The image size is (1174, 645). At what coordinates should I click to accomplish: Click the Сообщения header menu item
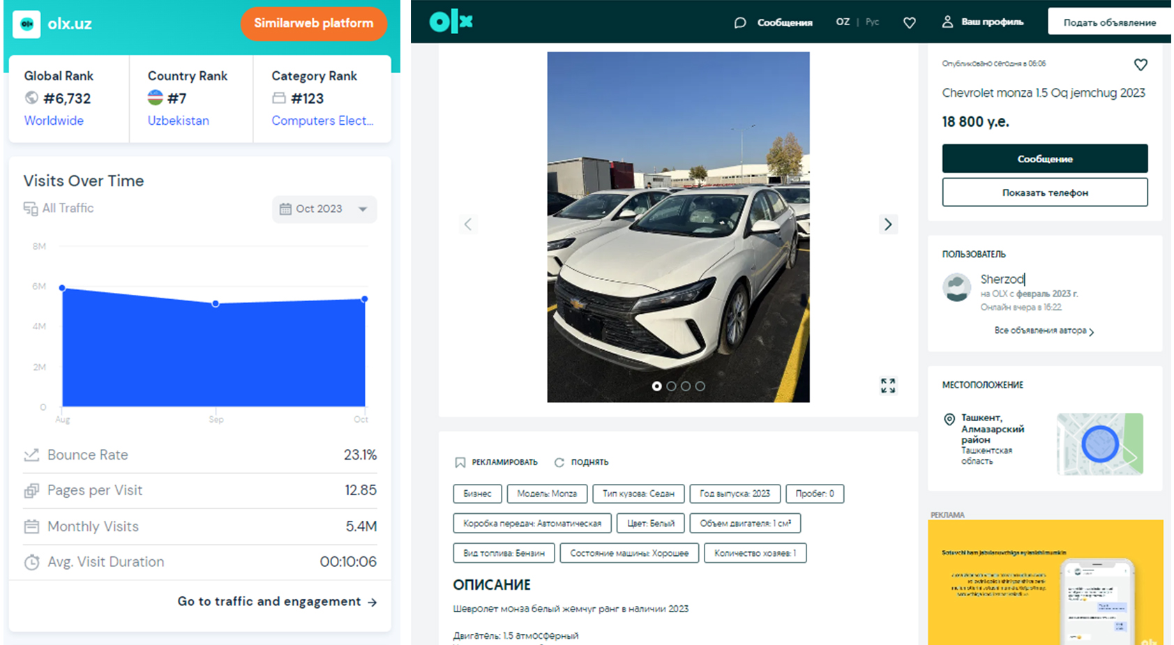pos(785,22)
